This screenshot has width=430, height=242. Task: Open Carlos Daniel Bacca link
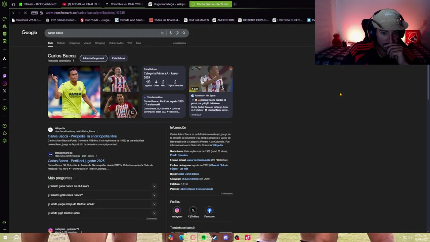click(188, 174)
